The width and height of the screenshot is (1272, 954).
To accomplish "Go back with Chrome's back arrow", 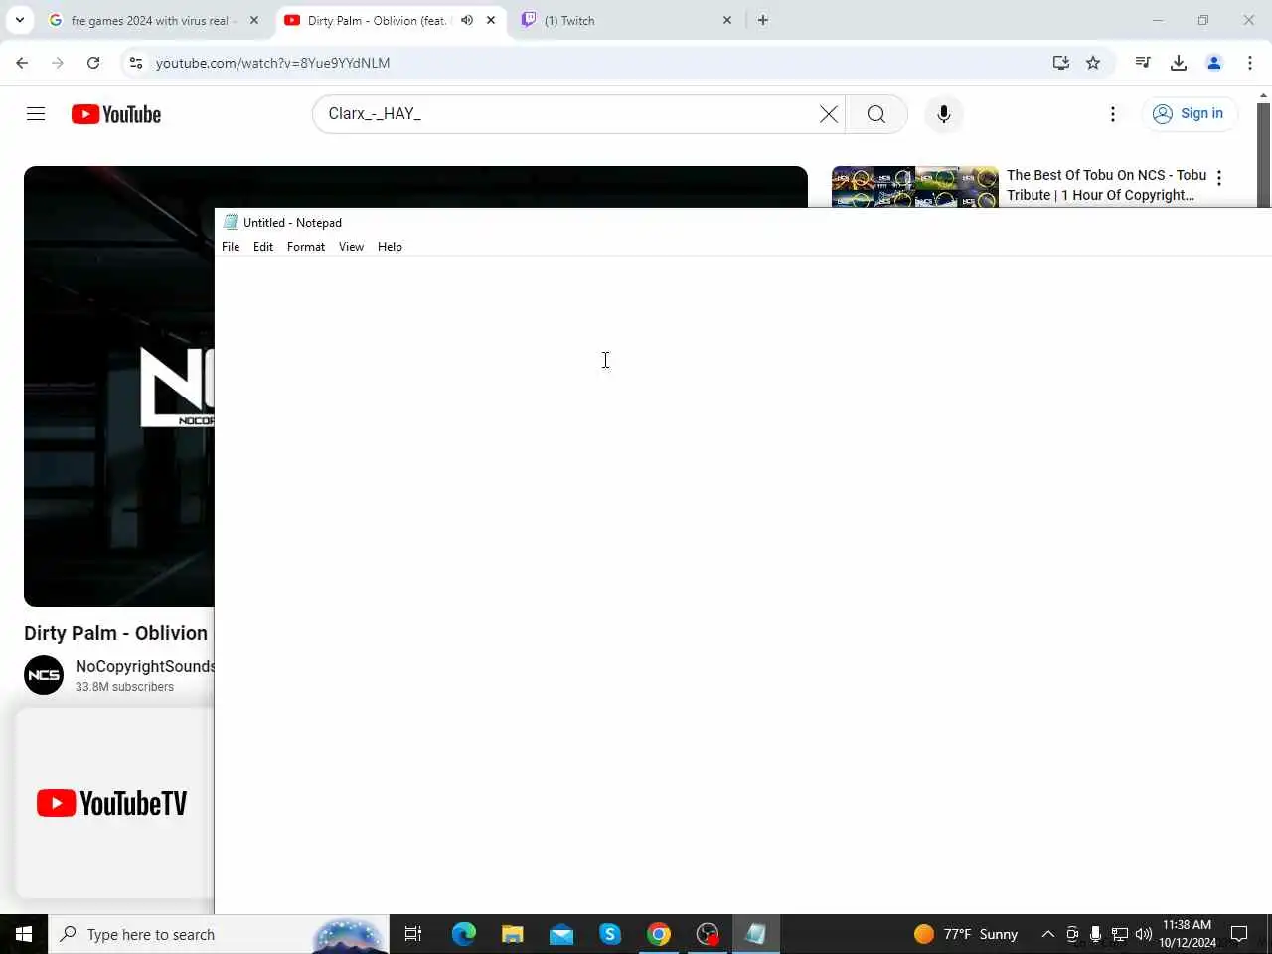I will click(x=22, y=63).
